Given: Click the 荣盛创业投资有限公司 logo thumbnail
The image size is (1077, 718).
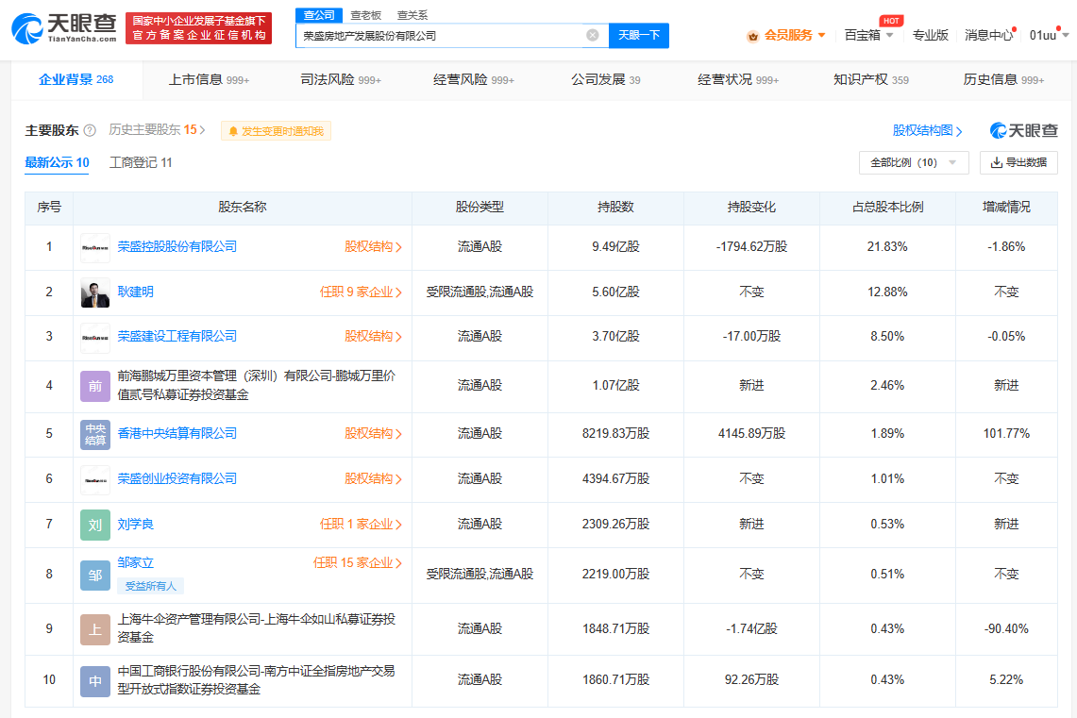Looking at the screenshot, I should click(94, 479).
